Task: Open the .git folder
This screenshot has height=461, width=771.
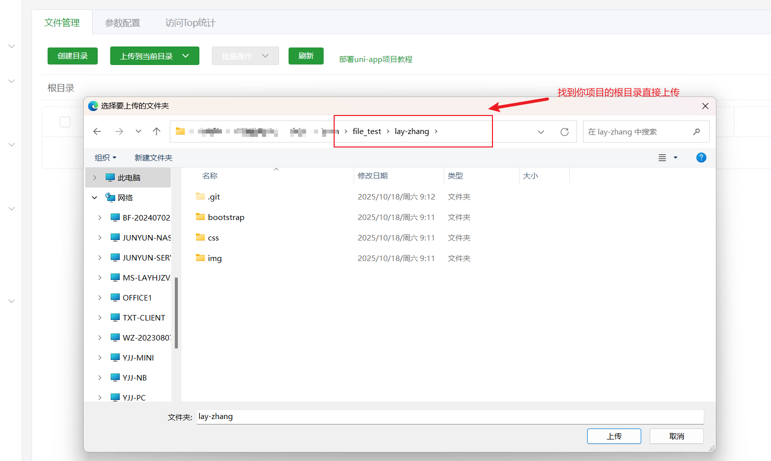Action: coord(214,196)
